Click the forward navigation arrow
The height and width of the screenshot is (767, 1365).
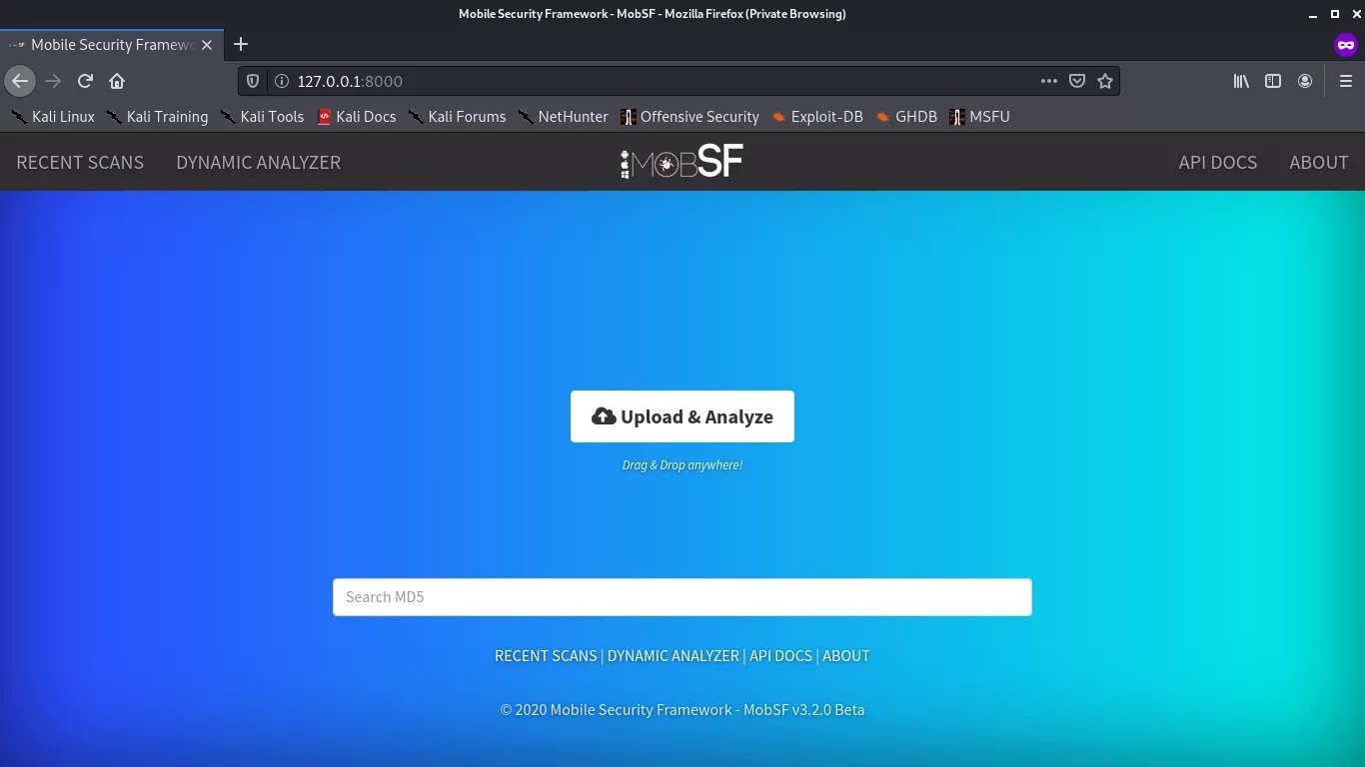pyautogui.click(x=53, y=81)
